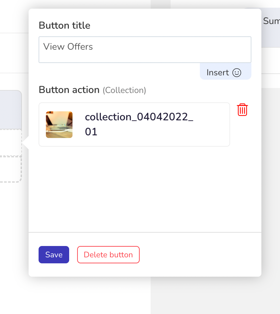This screenshot has width=280, height=314.
Task: Click the popup's pointer arrow on left side
Action: pos(26,142)
